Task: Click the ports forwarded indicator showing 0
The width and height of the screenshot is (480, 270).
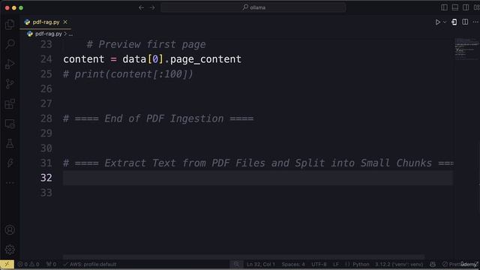Action: pos(51,264)
